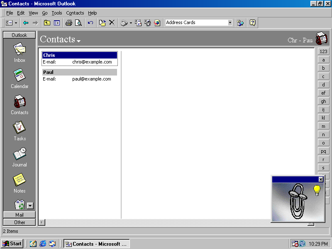Viewport: 332px width, 249px height.
Task: Click the Office Assistant light bulb tip
Action: 317,190
